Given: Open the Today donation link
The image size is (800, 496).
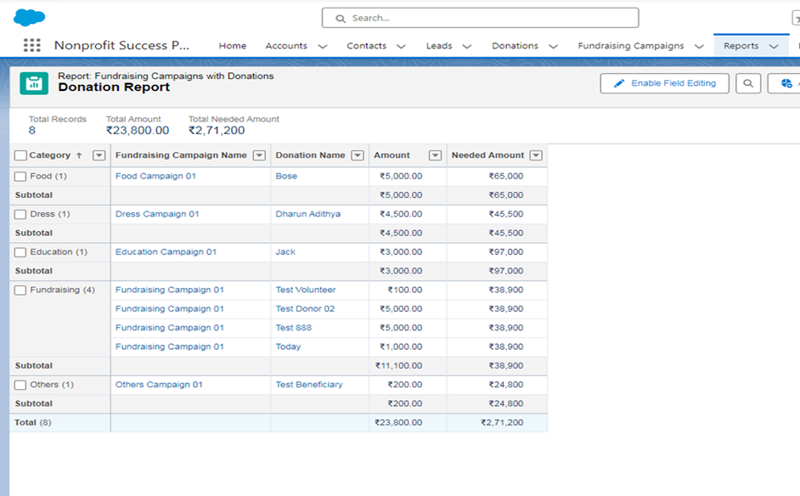Looking at the screenshot, I should 288,347.
